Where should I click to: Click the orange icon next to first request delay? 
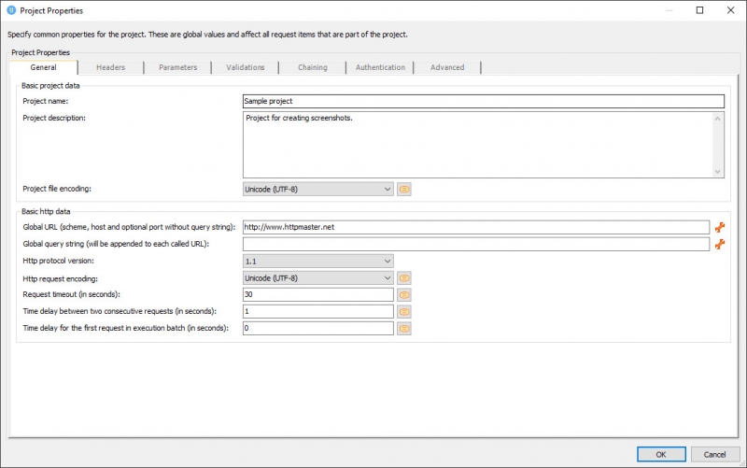[x=404, y=329]
